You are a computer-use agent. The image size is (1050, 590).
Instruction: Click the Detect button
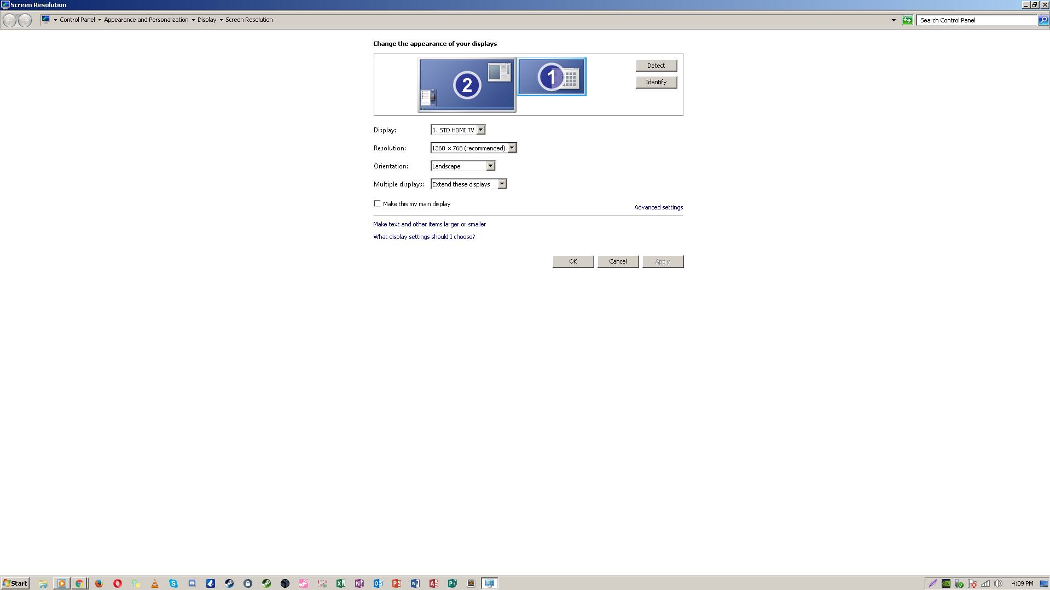[655, 66]
